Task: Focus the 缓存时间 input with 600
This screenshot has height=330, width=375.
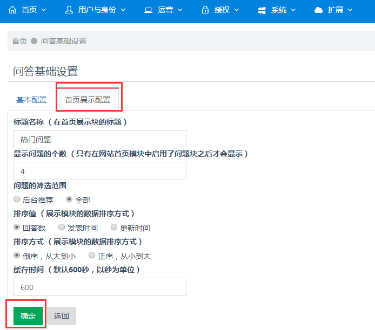Action: [x=100, y=287]
